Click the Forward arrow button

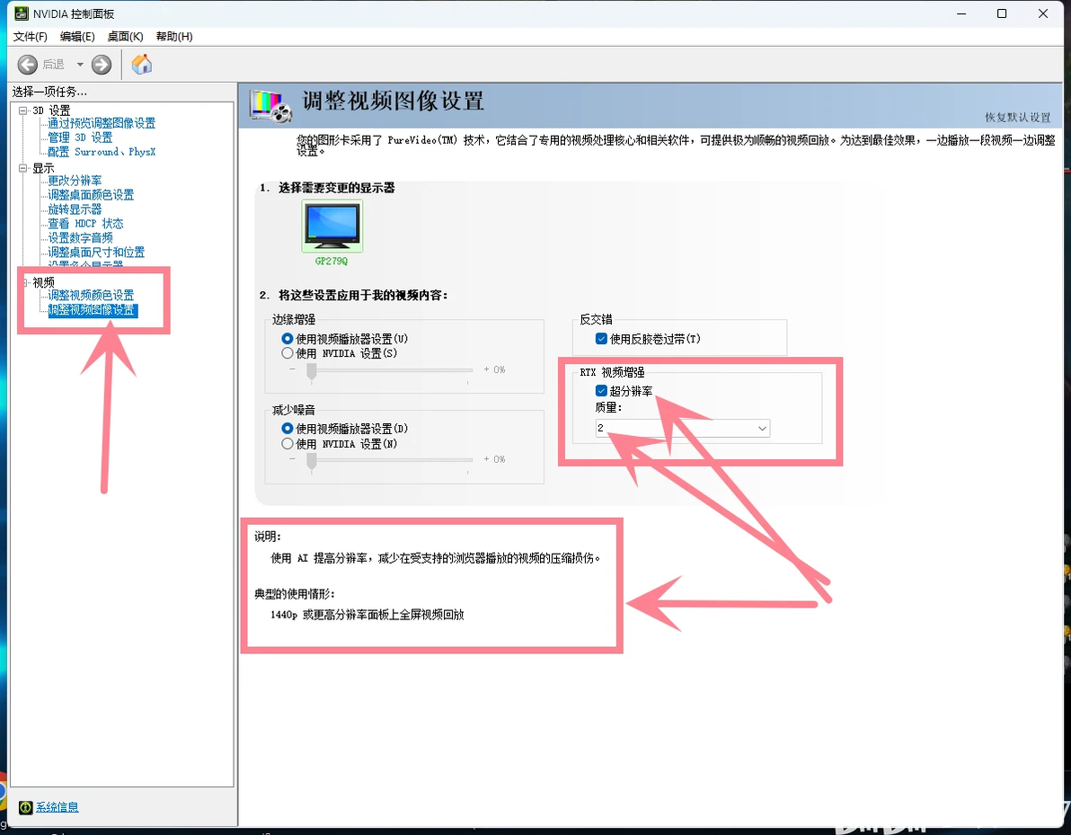(102, 65)
